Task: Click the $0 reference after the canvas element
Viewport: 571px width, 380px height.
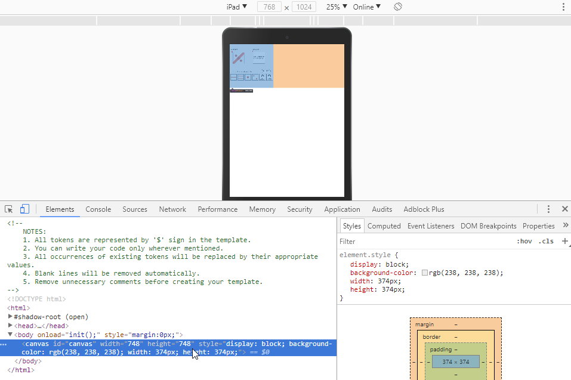Action: [265, 352]
